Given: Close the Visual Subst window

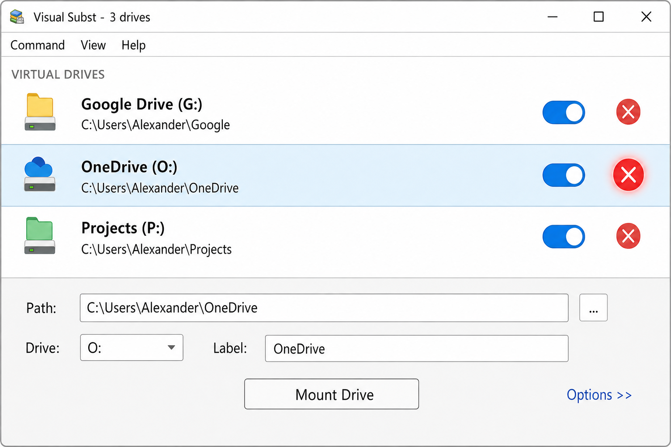Looking at the screenshot, I should coord(646,17).
